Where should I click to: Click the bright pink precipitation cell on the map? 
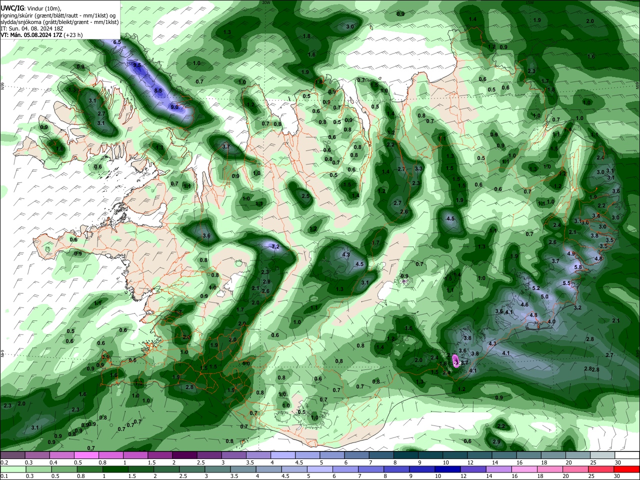tap(456, 361)
